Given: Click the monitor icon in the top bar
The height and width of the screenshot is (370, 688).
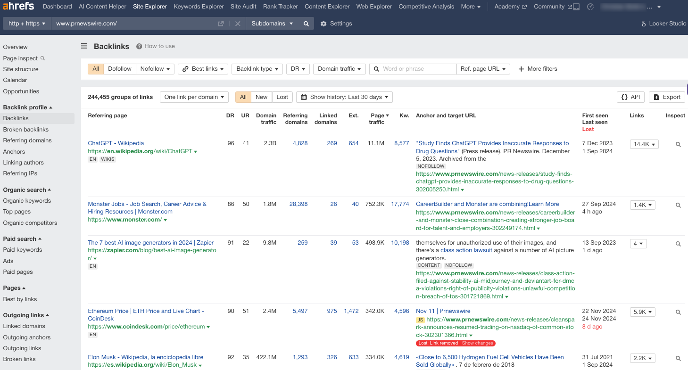Looking at the screenshot, I should click(x=576, y=7).
